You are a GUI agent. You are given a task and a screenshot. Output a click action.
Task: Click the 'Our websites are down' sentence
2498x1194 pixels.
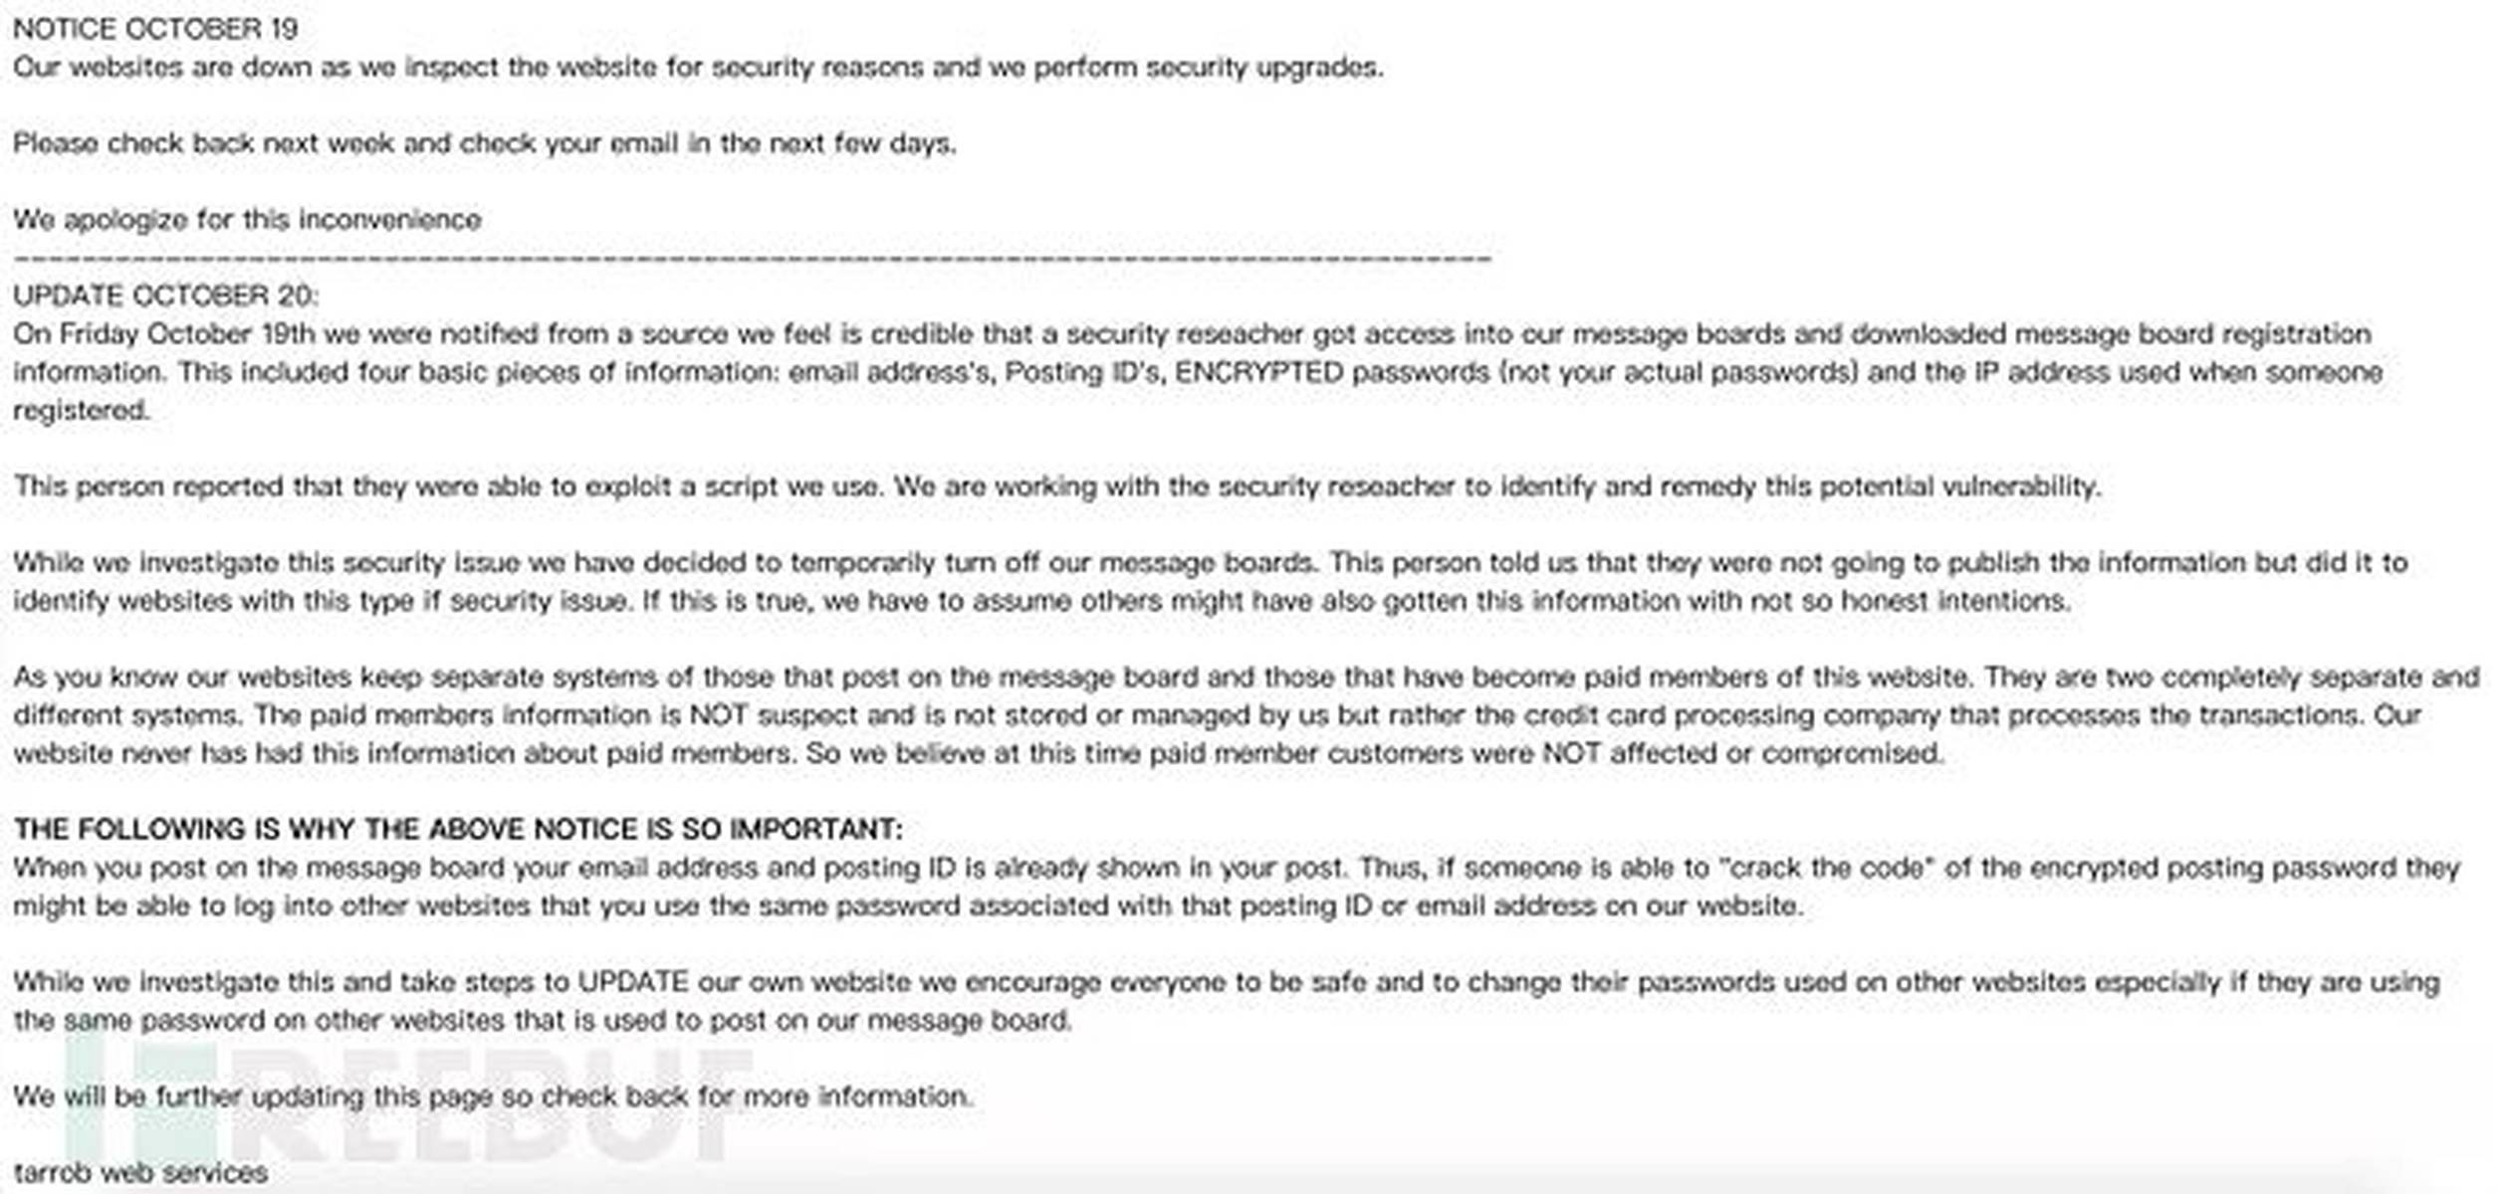697,68
